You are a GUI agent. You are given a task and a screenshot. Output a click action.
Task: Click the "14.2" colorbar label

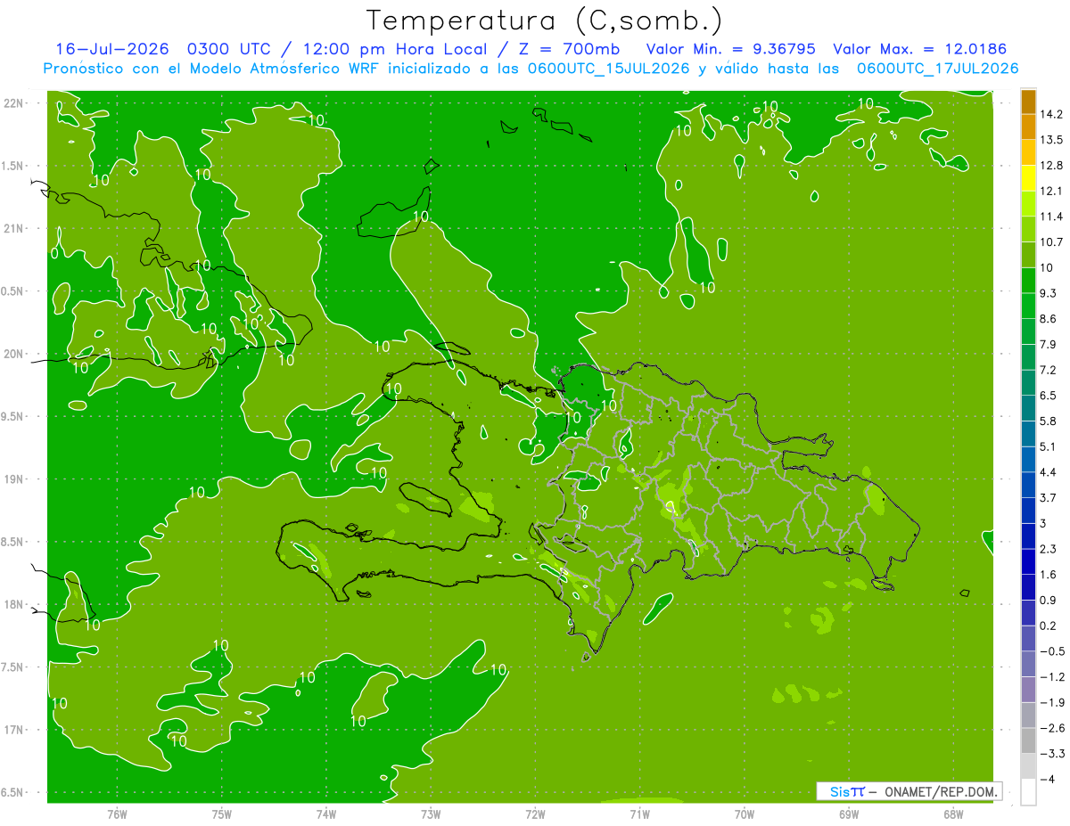click(x=1052, y=114)
